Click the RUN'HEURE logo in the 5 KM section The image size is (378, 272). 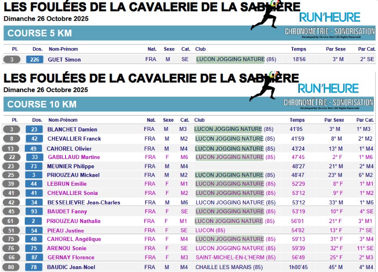(x=329, y=17)
